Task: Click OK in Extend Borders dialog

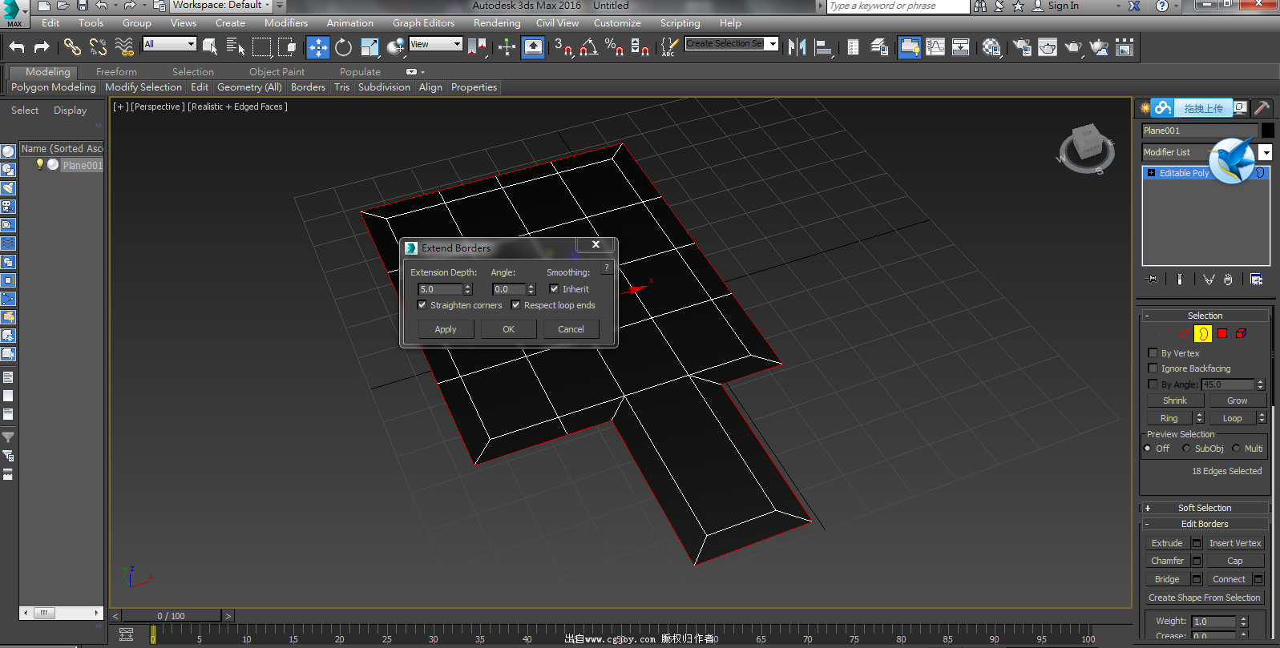Action: click(508, 329)
